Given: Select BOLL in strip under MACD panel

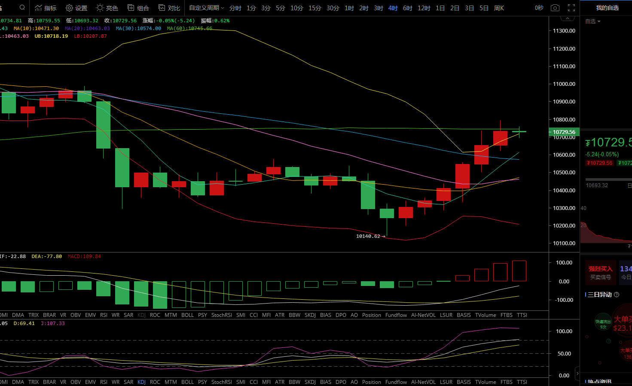Looking at the screenshot, I should click(x=187, y=315).
